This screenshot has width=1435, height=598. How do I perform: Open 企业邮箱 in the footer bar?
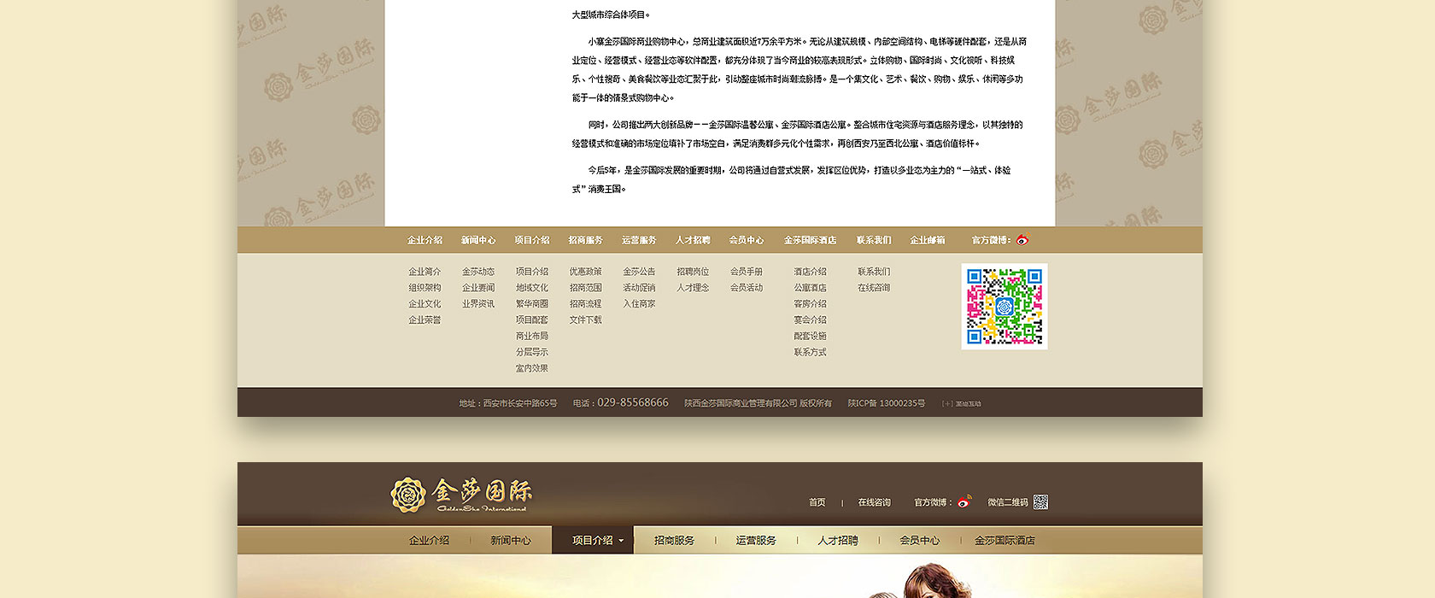(x=927, y=240)
